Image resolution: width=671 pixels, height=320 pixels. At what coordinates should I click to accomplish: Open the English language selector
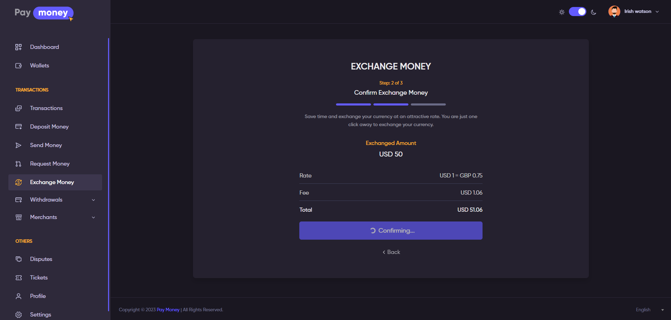[x=649, y=310]
